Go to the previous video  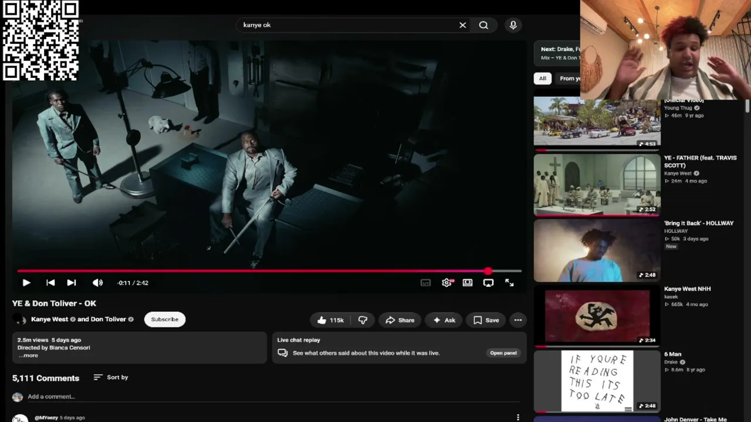50,283
